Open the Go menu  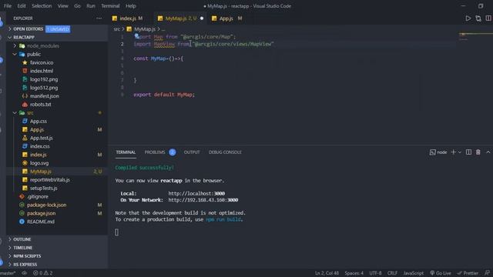tap(77, 6)
